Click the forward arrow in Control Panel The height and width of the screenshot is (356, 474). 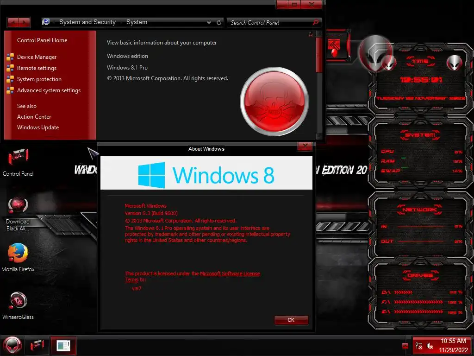click(x=25, y=22)
